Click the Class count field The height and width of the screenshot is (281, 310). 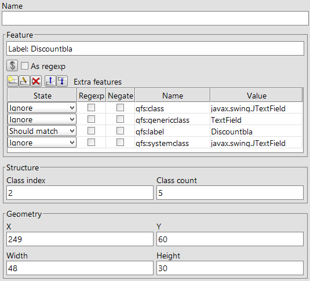(x=230, y=192)
